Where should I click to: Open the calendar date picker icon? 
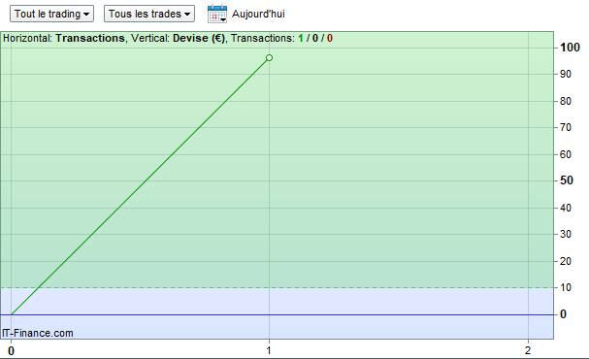pyautogui.click(x=217, y=14)
